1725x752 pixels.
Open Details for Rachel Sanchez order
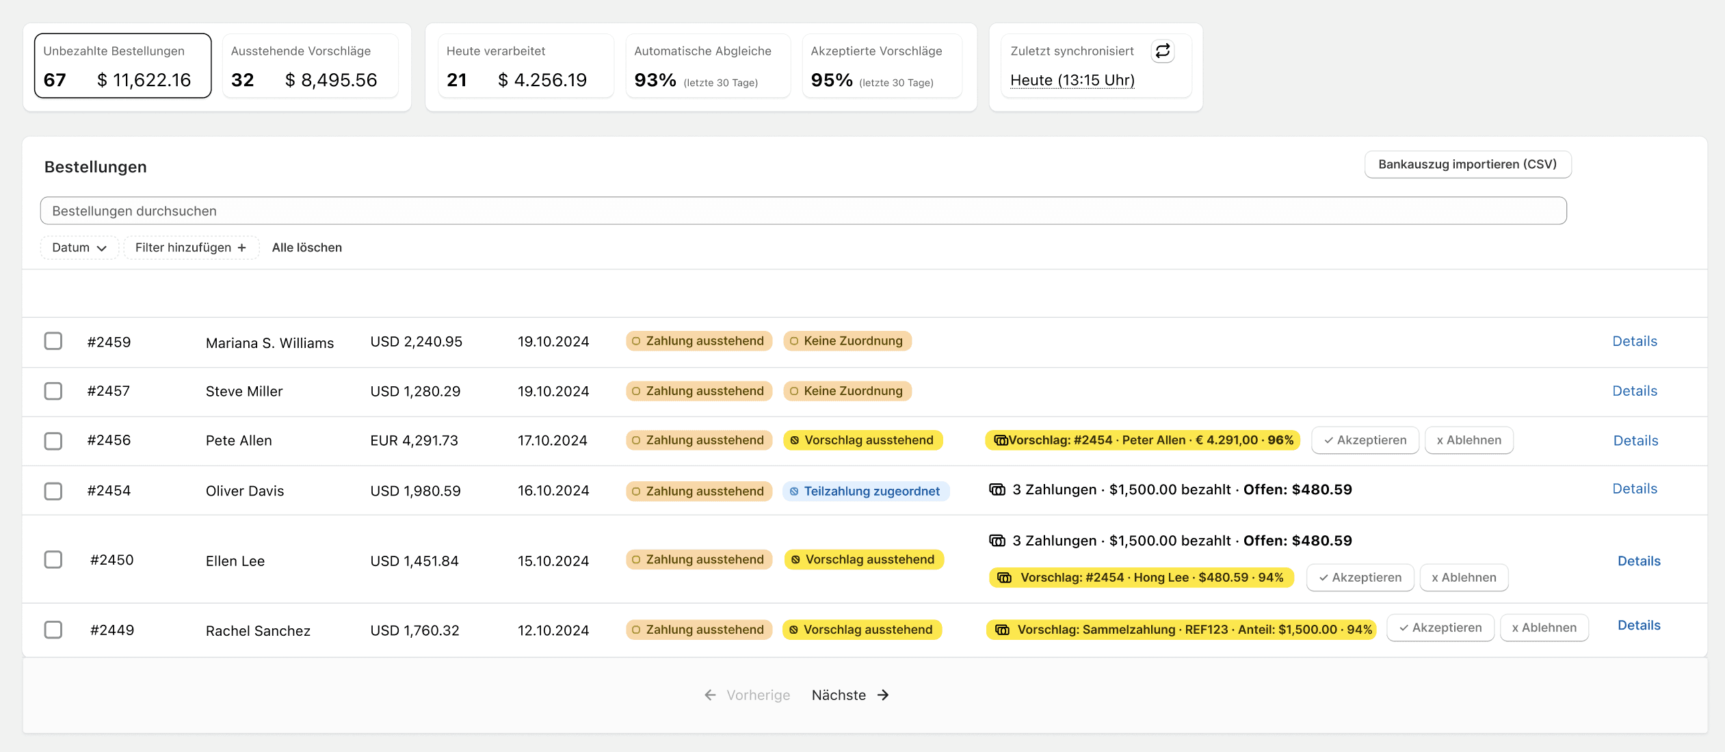coord(1640,626)
